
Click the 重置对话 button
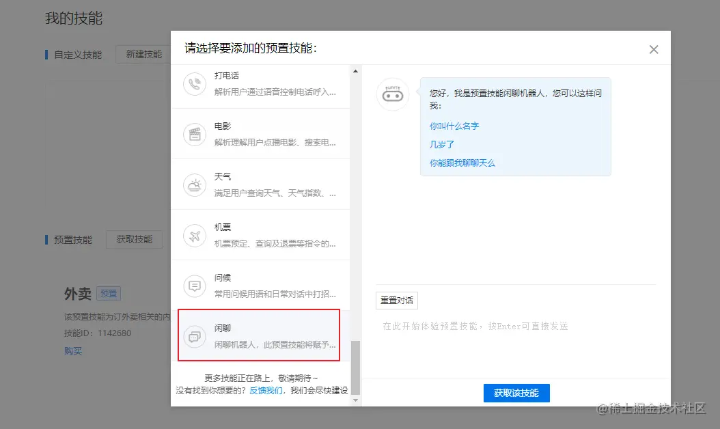(397, 301)
